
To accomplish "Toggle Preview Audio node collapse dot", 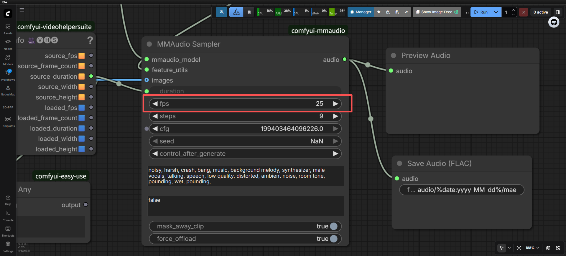I will 393,55.
